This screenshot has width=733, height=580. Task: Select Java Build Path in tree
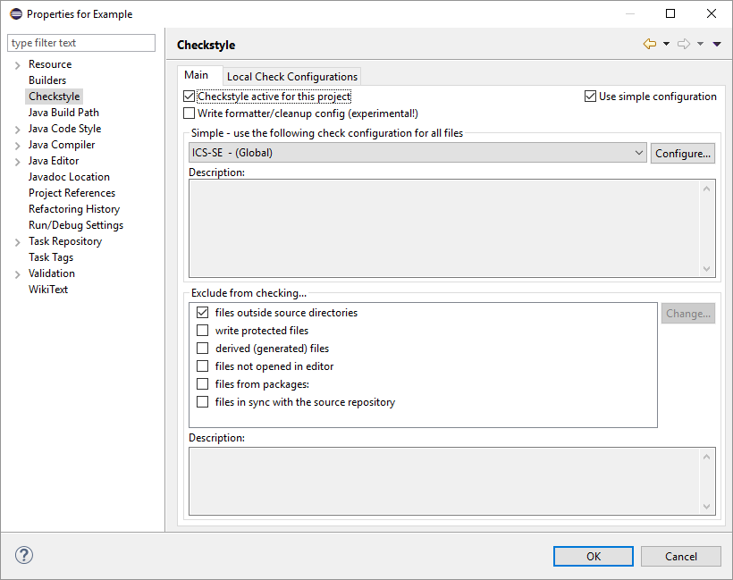[63, 113]
